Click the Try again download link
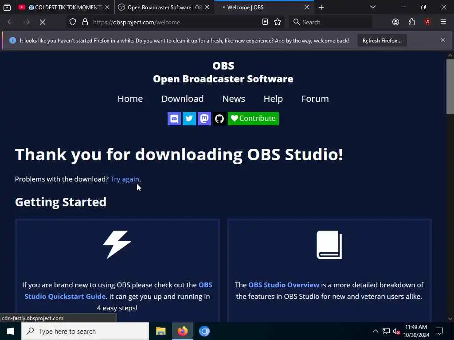454x340 pixels. point(125,179)
